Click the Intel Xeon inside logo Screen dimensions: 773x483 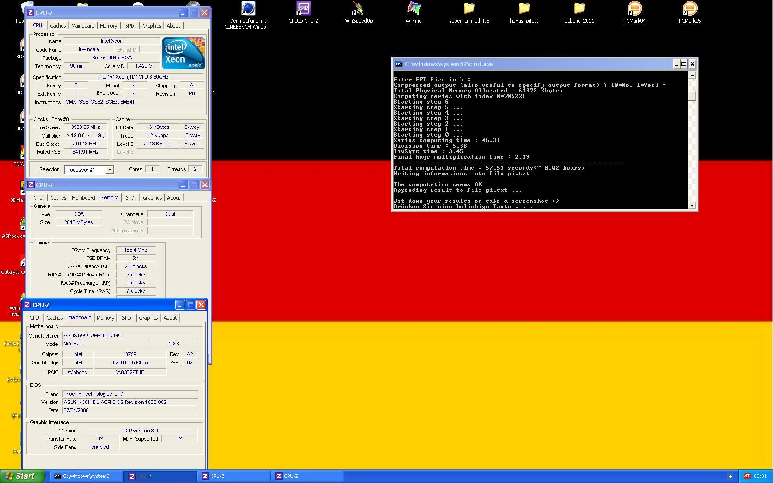point(184,53)
